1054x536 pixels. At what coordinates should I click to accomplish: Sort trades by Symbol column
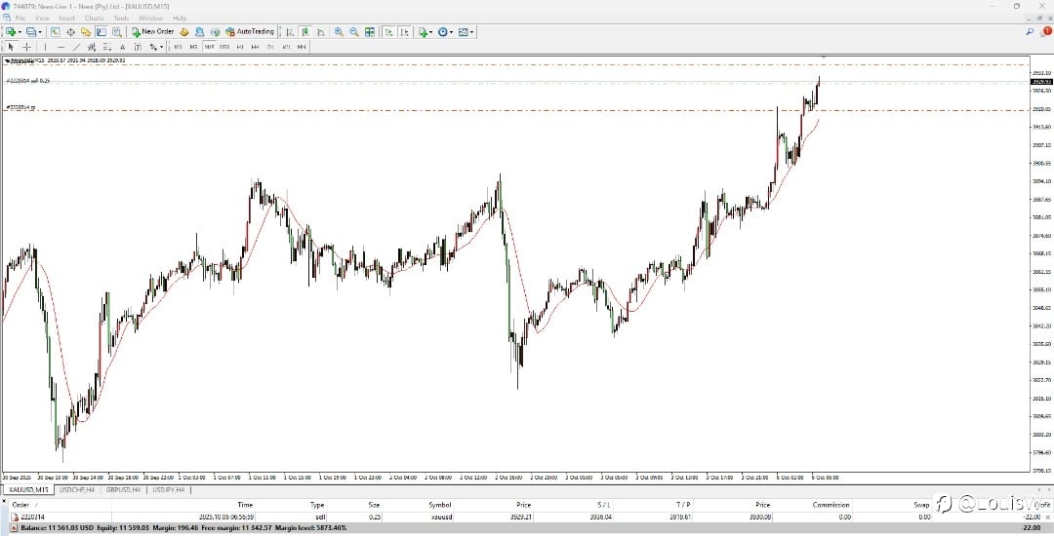click(x=439, y=505)
